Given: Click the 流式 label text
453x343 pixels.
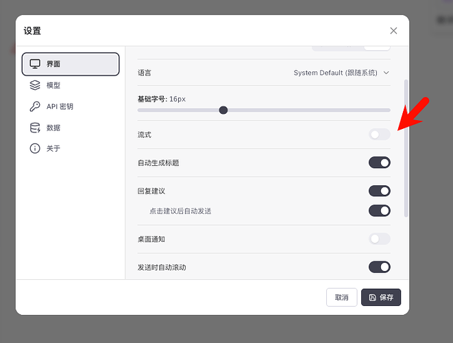Looking at the screenshot, I should (x=145, y=134).
